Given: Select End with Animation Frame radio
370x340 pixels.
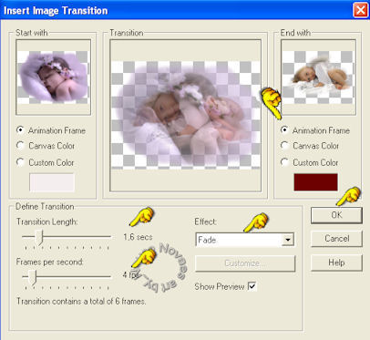Looking at the screenshot, I should pos(284,130).
